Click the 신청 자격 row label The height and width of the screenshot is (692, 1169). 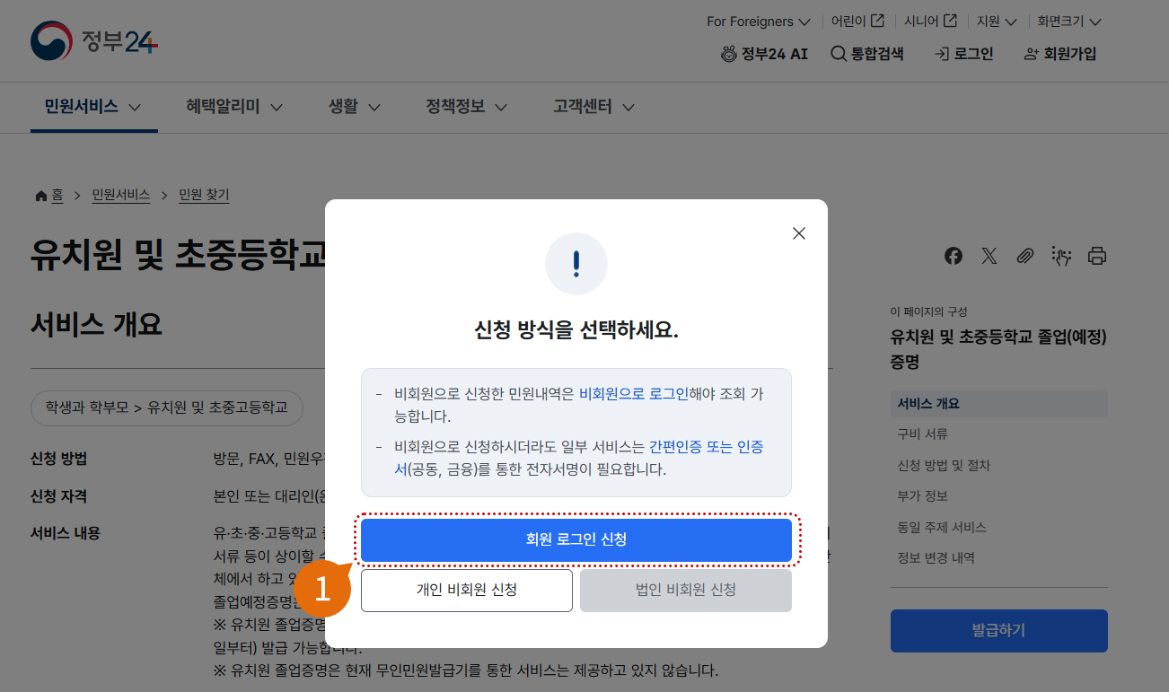[x=59, y=496]
